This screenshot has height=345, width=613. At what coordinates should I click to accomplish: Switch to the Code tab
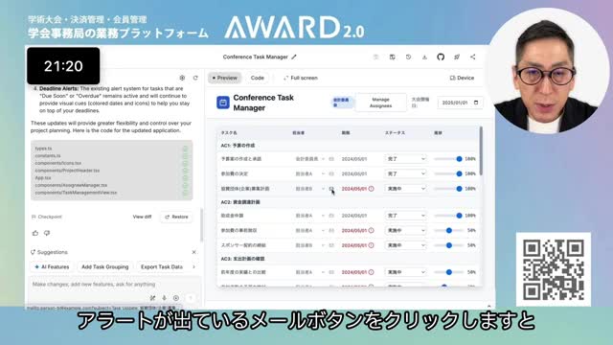(x=258, y=78)
